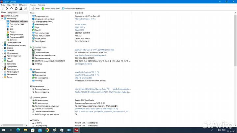Expand the Сервер tree node
The height and width of the screenshot is (133, 237).
coord(2,48)
